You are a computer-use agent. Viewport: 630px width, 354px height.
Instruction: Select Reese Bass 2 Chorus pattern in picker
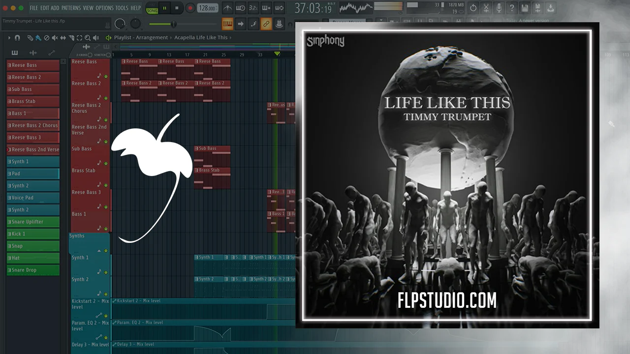pyautogui.click(x=33, y=125)
